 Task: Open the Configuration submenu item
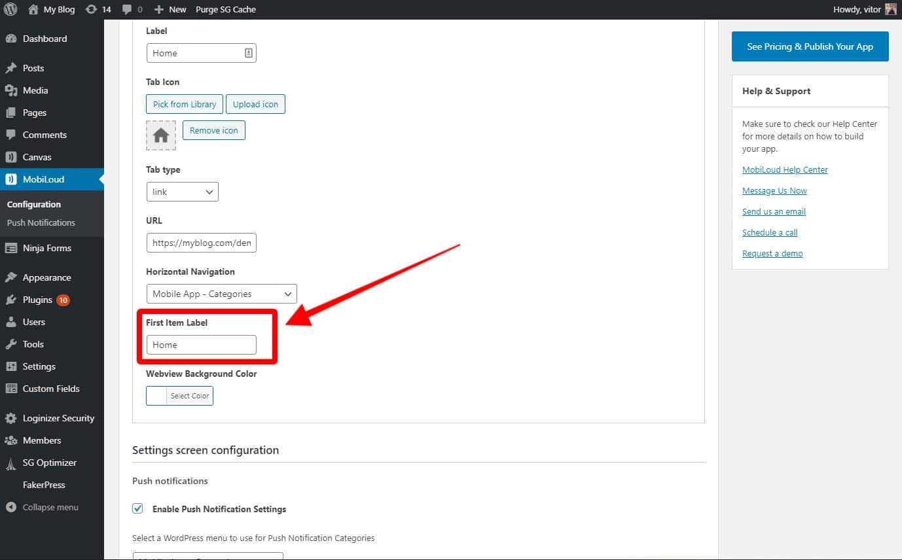pyautogui.click(x=34, y=204)
